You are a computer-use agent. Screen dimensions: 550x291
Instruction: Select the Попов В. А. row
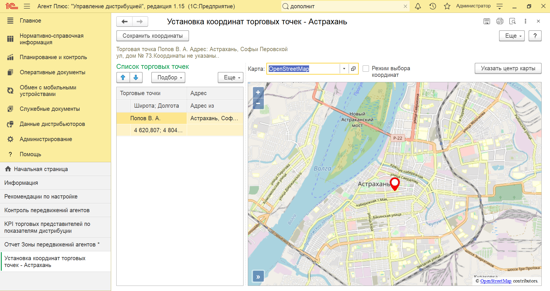(152, 118)
